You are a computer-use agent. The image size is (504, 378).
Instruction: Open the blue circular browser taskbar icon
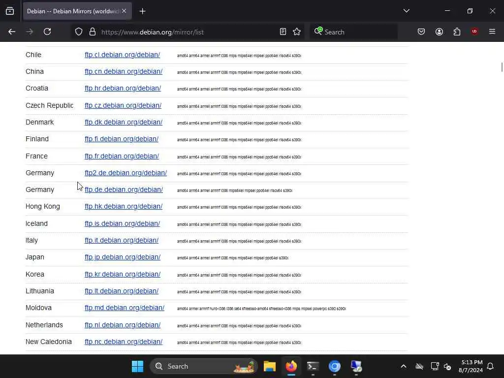pyautogui.click(x=335, y=366)
